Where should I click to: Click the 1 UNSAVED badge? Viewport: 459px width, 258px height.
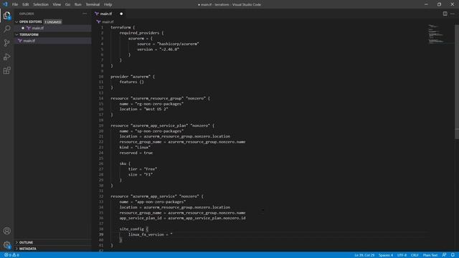(53, 22)
